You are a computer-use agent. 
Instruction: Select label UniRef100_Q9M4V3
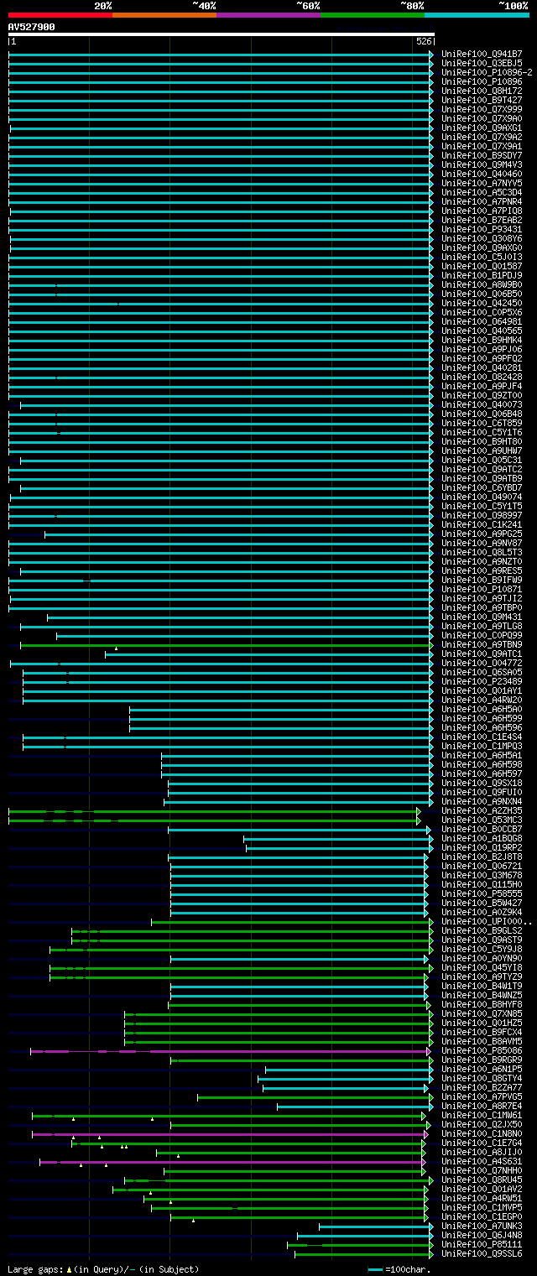point(482,165)
